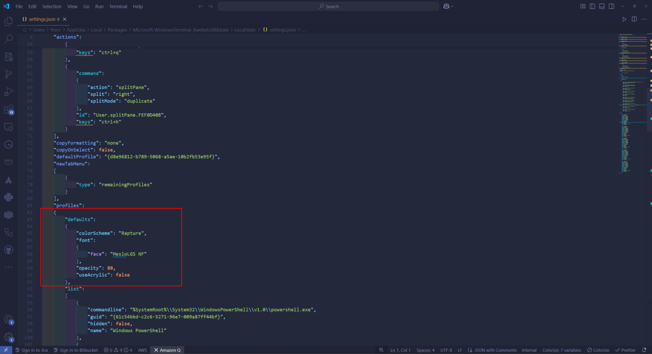
Task: Click the Users breadcrumb segment
Action: click(39, 30)
